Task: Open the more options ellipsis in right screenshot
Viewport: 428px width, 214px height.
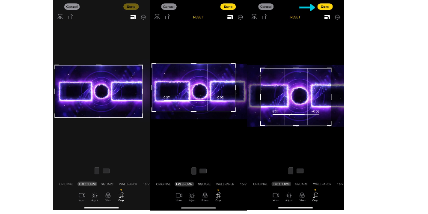Action: pyautogui.click(x=337, y=17)
